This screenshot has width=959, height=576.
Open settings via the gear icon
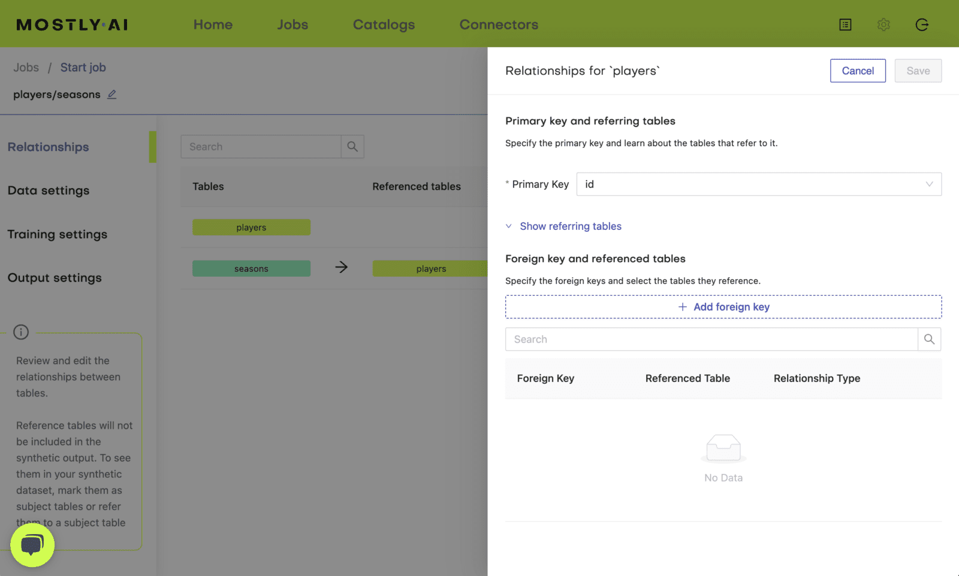(x=883, y=25)
